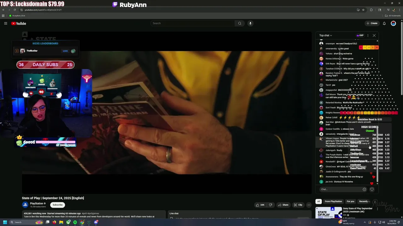The height and width of the screenshot is (226, 403).
Task: Dislike the video with thumbs down
Action: pos(270,205)
